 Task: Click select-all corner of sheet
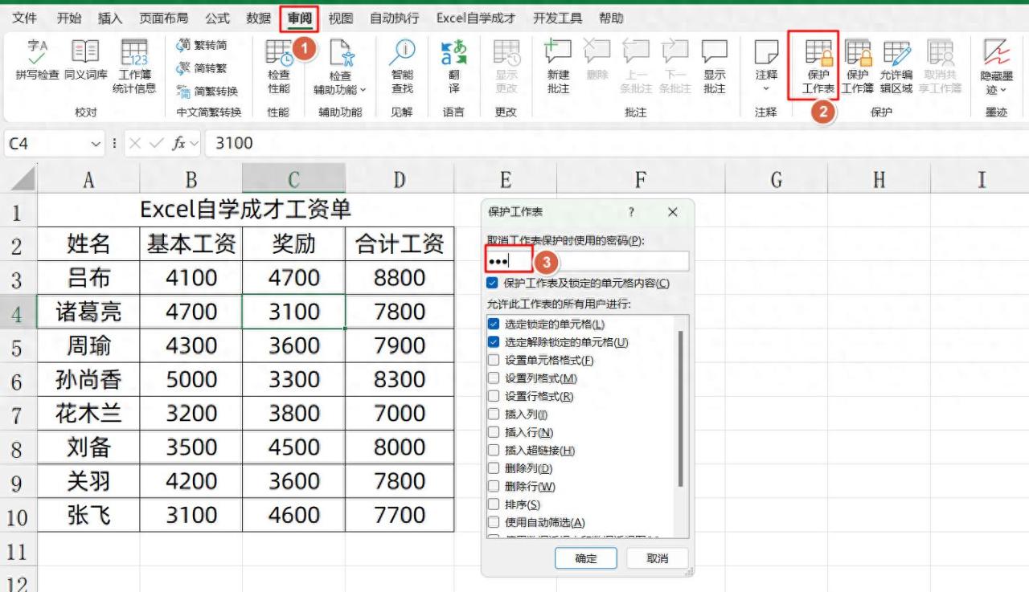click(x=18, y=178)
